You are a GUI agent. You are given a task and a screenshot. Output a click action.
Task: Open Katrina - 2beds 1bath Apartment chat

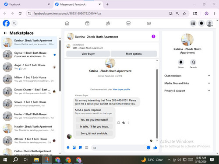pos(29,42)
